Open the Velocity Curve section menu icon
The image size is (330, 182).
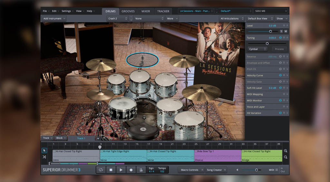pyautogui.click(x=284, y=75)
